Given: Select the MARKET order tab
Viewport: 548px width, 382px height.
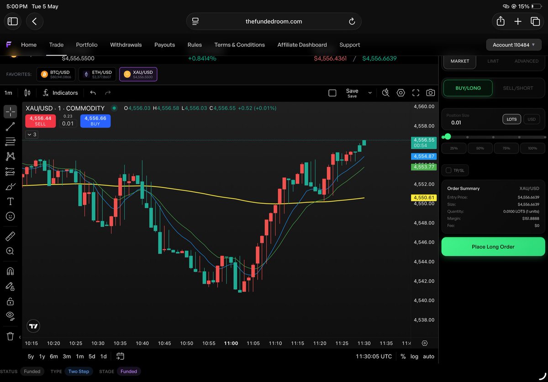Looking at the screenshot, I should point(460,61).
